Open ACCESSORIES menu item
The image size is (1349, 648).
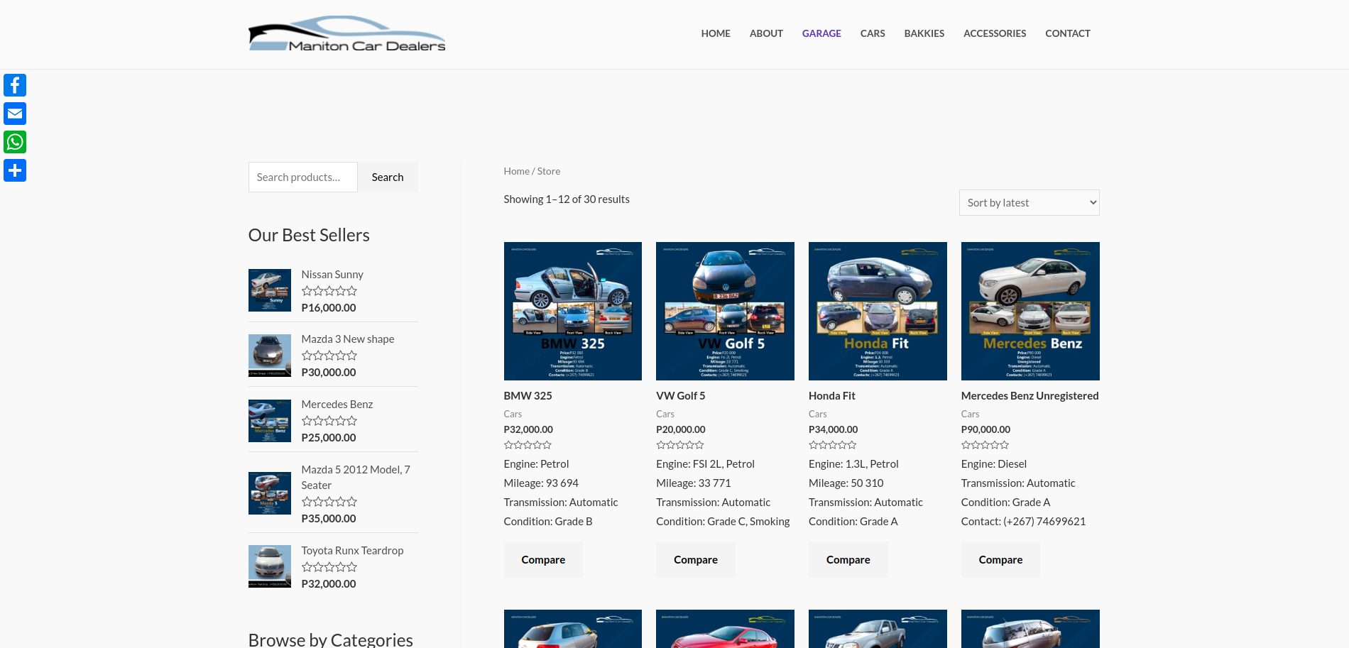tap(995, 33)
